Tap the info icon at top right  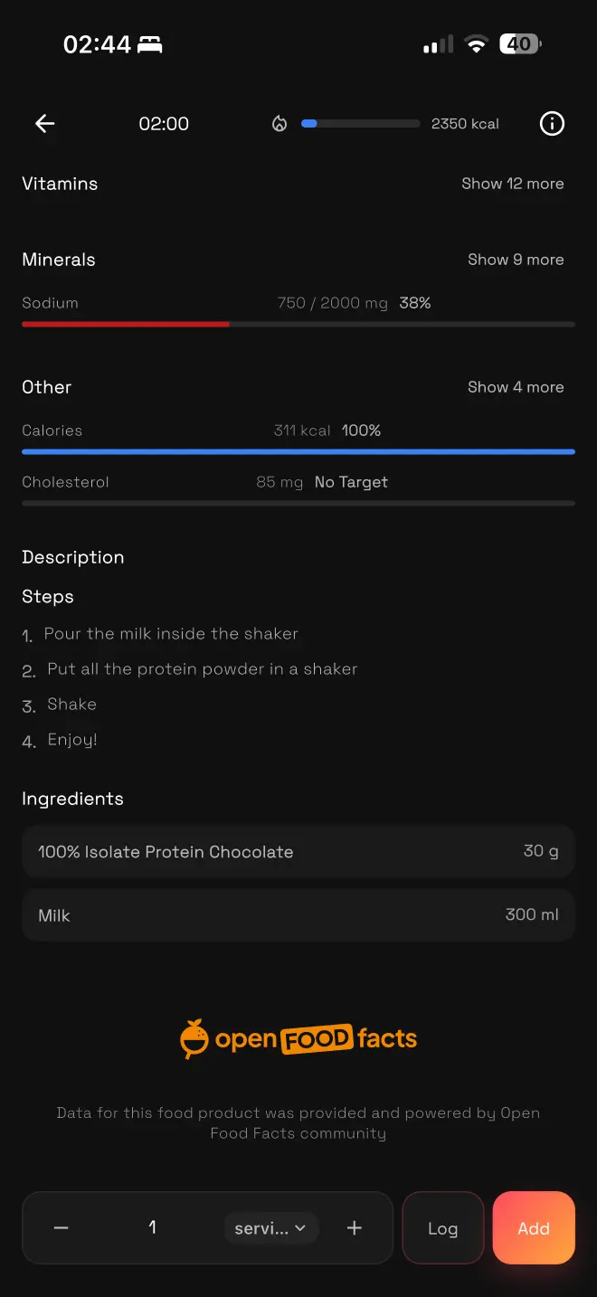pyautogui.click(x=552, y=124)
